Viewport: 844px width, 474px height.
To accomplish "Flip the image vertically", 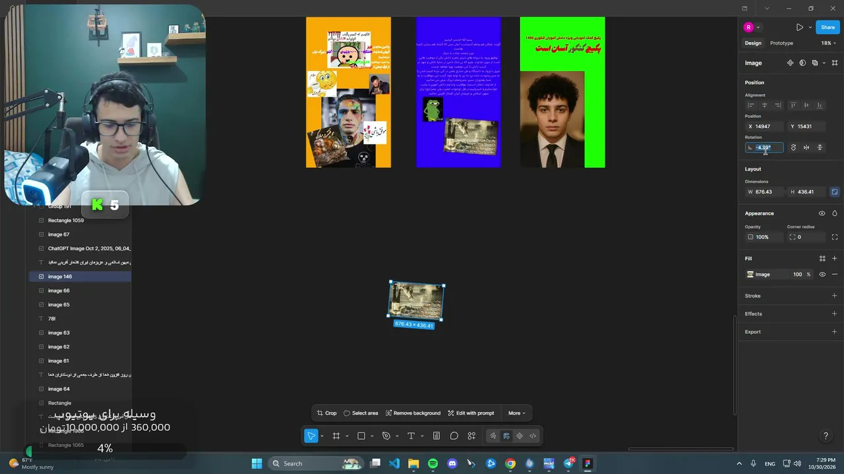I will point(820,147).
